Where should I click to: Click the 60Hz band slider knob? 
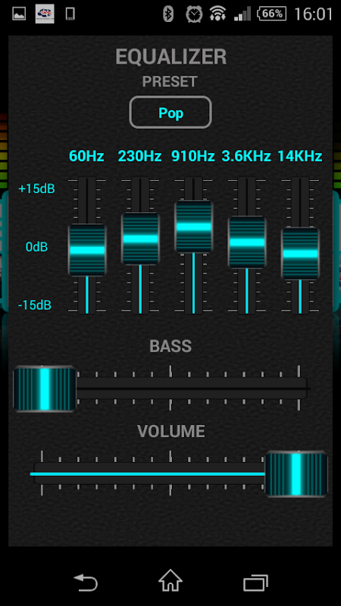point(87,250)
